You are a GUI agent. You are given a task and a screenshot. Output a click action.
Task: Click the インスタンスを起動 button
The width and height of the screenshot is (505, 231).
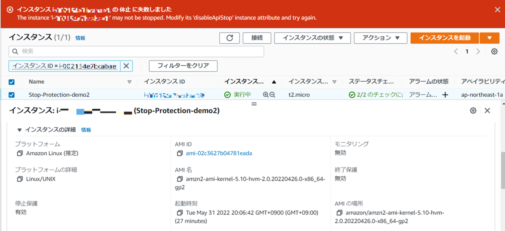click(444, 38)
